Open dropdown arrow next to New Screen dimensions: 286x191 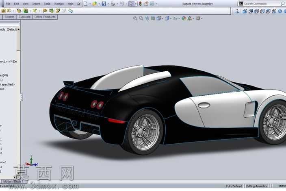pos(90,4)
